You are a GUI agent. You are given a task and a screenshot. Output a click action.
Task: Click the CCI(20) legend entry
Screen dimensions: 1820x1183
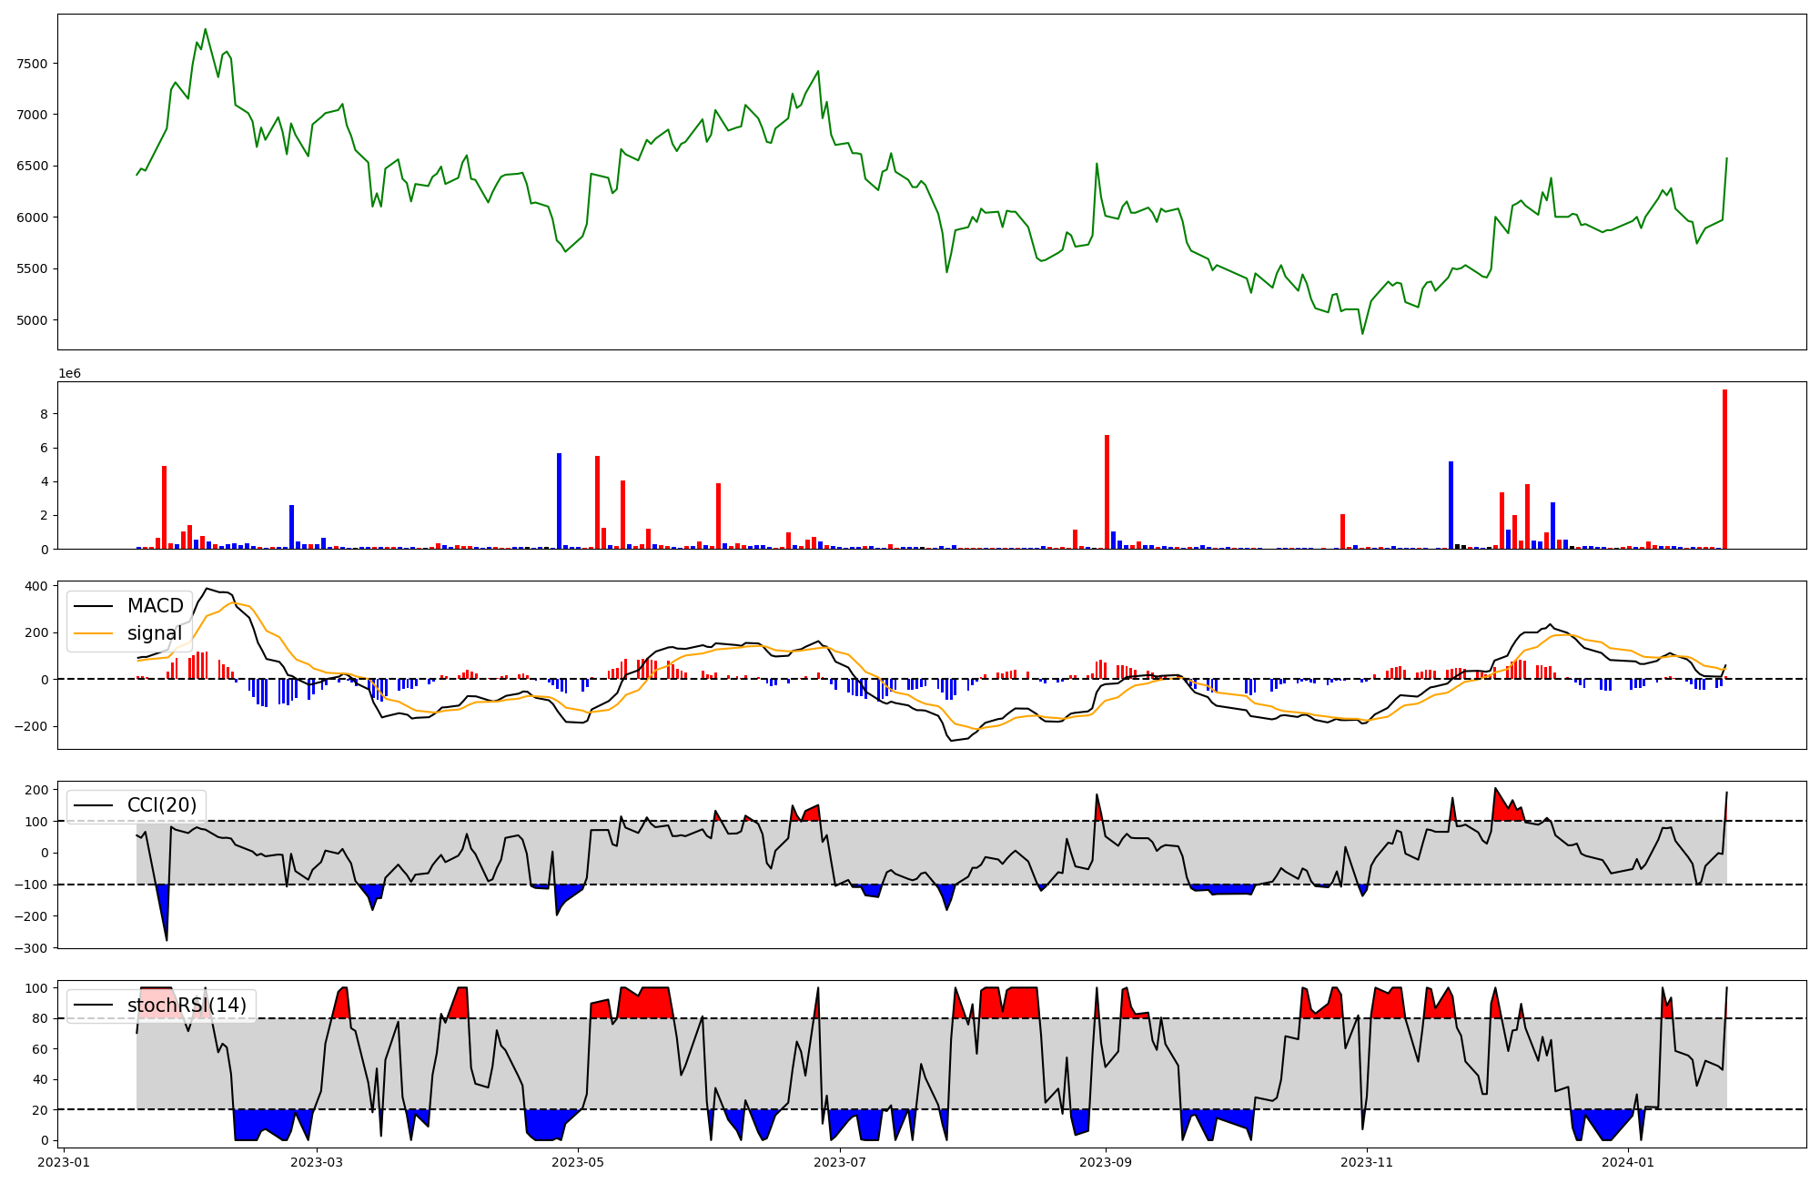coord(162,805)
